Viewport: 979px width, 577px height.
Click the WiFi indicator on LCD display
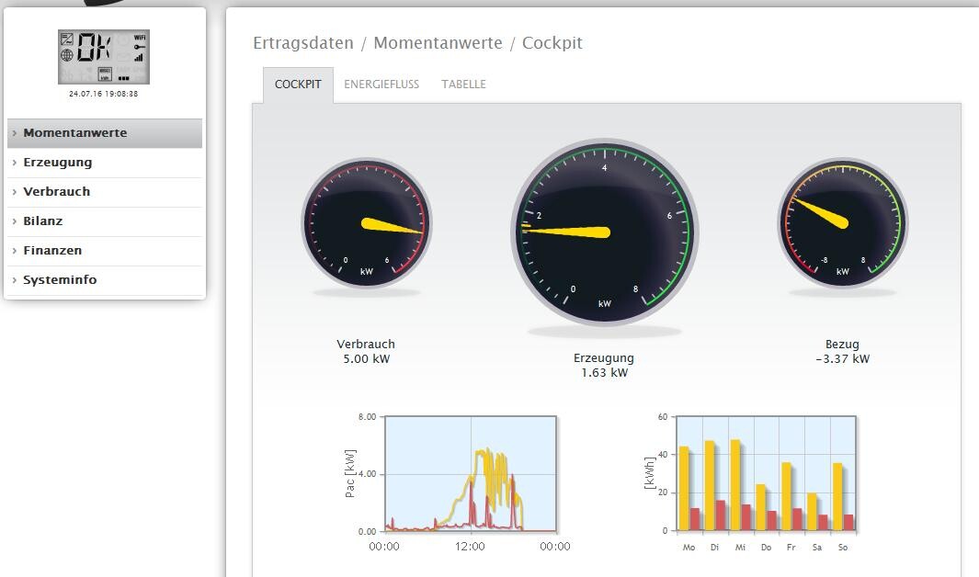tap(140, 38)
